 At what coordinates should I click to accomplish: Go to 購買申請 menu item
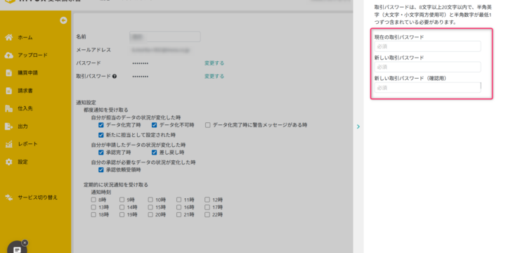coord(27,73)
